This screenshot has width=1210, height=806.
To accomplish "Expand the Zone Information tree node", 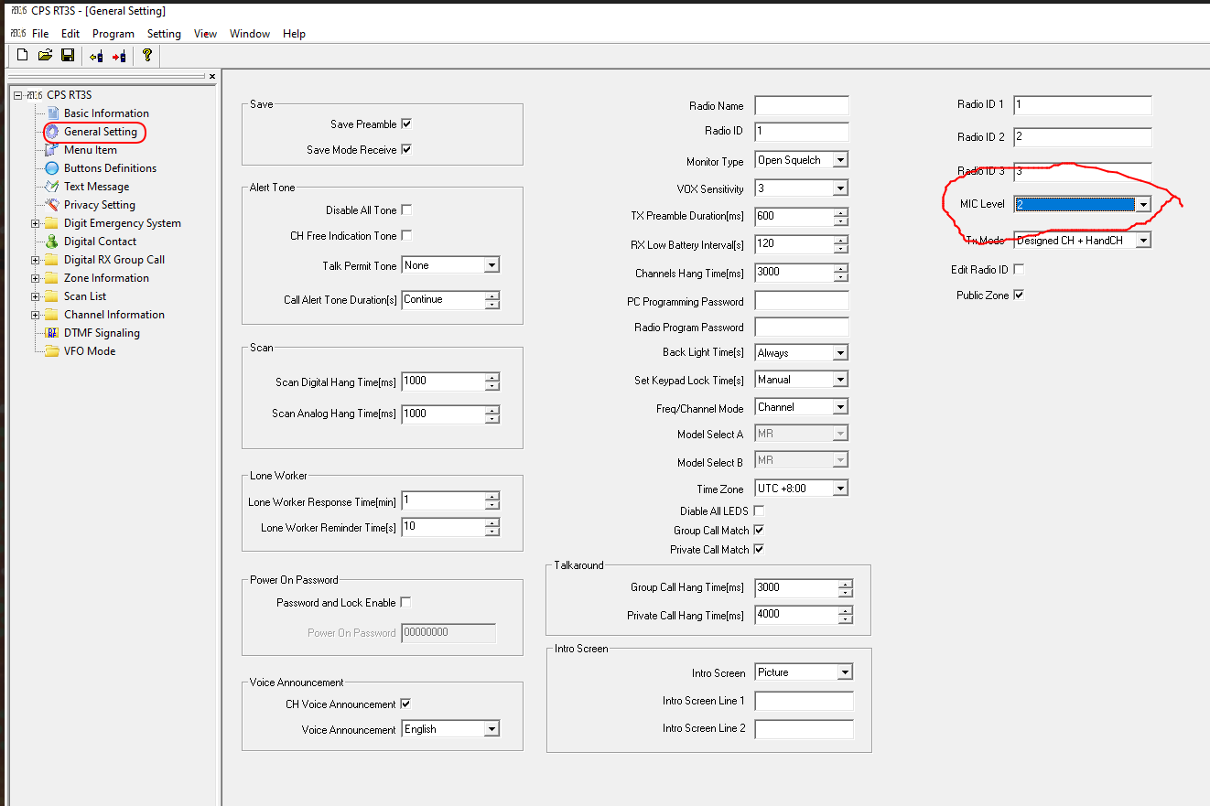I will coord(36,278).
